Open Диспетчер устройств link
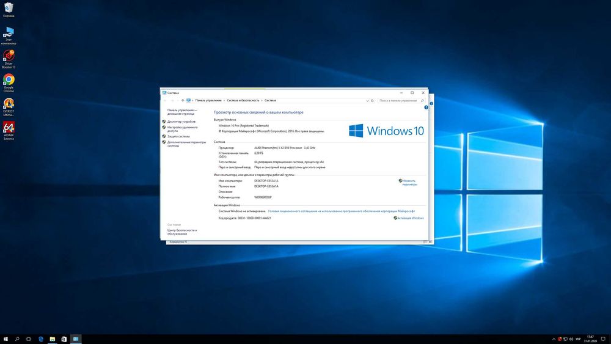Screen dimensions: 611x344 click(x=181, y=122)
